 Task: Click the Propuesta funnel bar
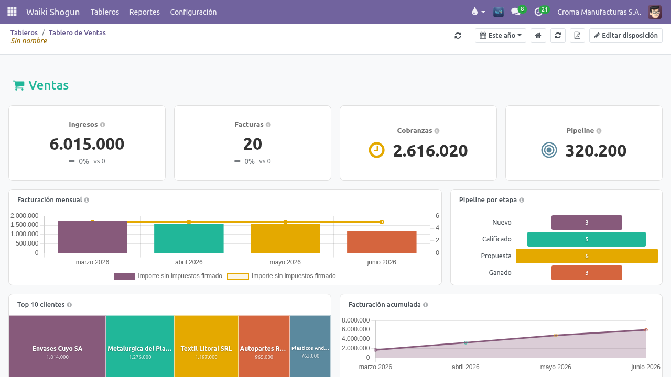click(x=587, y=256)
